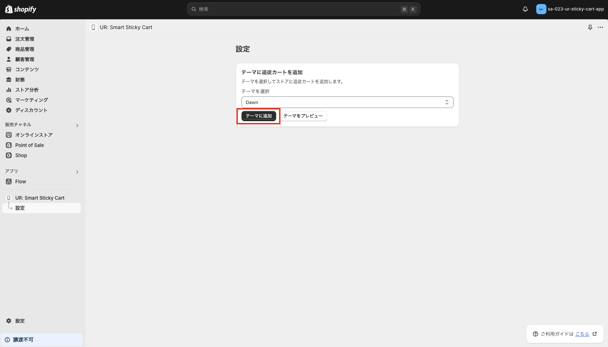Click the question mark help icon
Image resolution: width=608 pixels, height=347 pixels.
[x=536, y=334]
